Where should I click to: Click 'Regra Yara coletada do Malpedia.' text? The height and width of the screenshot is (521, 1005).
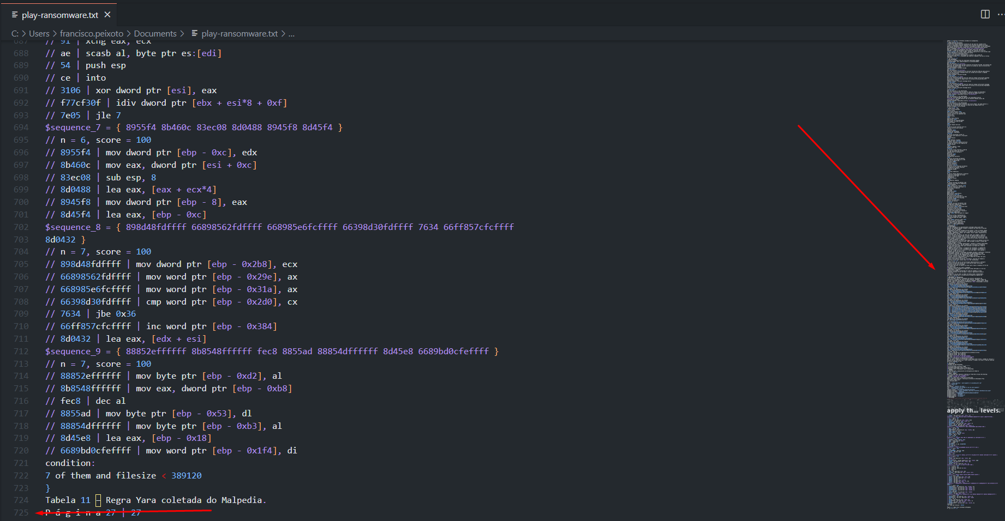click(x=186, y=500)
